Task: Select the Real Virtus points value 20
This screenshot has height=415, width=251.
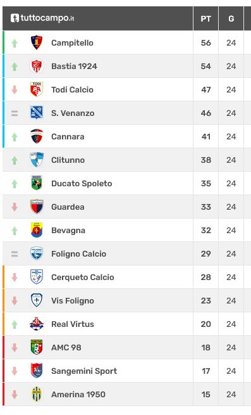Action: pos(206,324)
